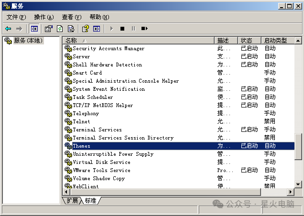
Task: Click the Export List toolbar icon
Action: click(71, 29)
